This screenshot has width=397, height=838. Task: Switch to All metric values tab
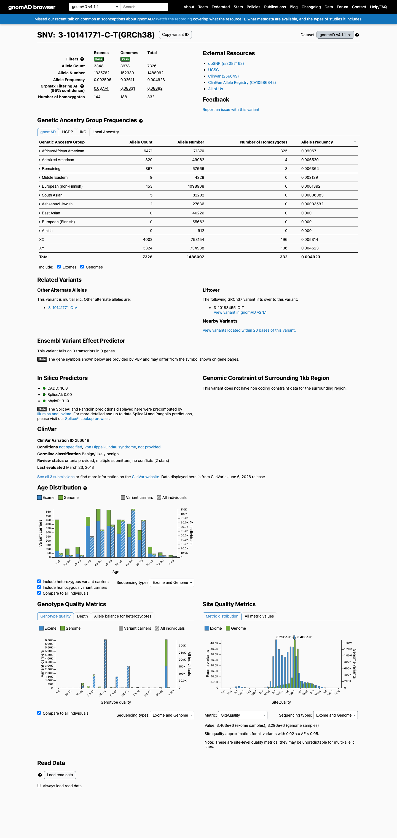[x=259, y=616]
